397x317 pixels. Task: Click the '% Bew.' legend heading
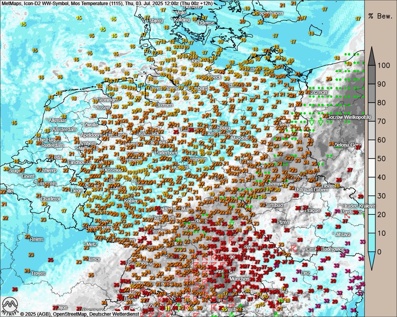pyautogui.click(x=380, y=16)
